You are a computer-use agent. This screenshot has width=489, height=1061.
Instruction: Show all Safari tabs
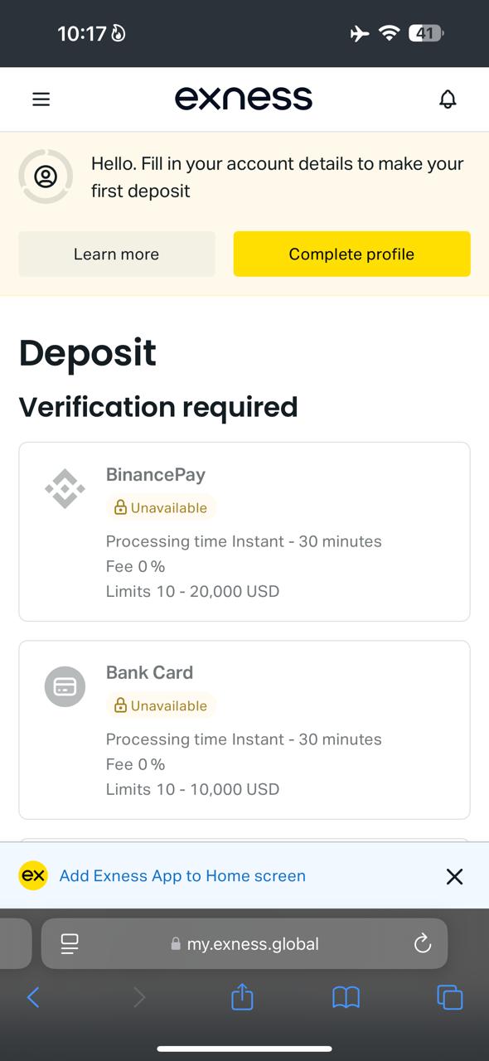(449, 997)
